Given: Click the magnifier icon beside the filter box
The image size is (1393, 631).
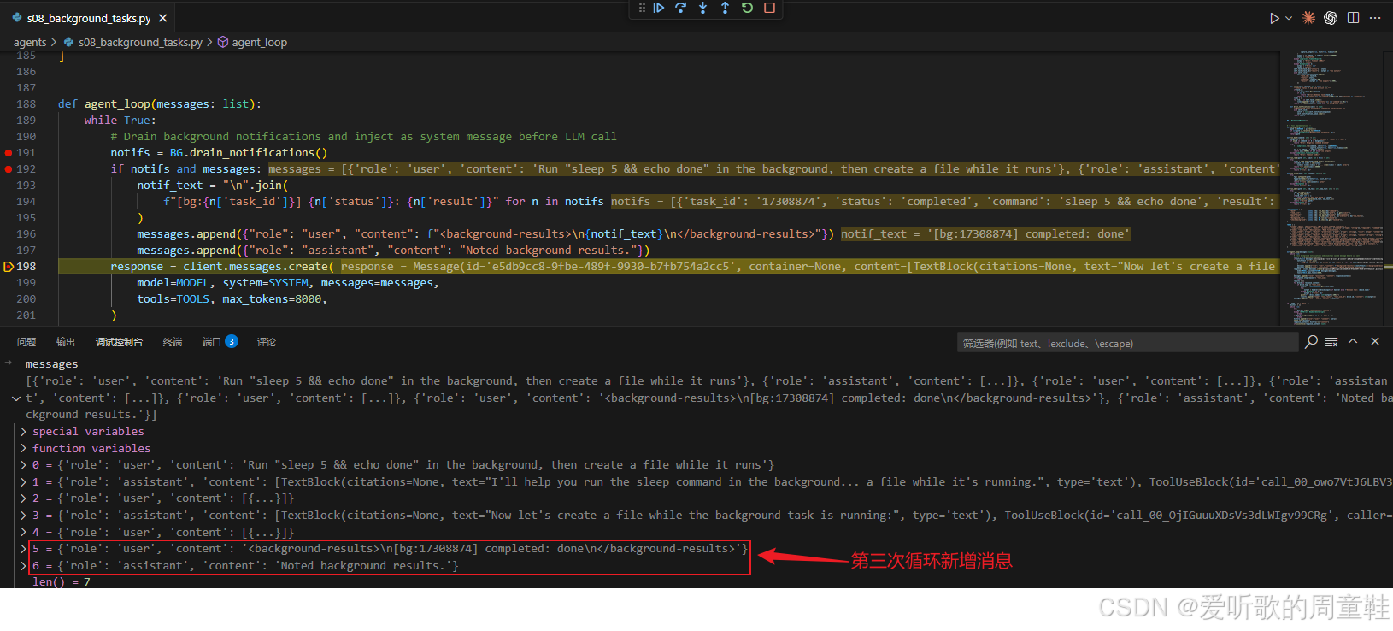Looking at the screenshot, I should click(1312, 342).
